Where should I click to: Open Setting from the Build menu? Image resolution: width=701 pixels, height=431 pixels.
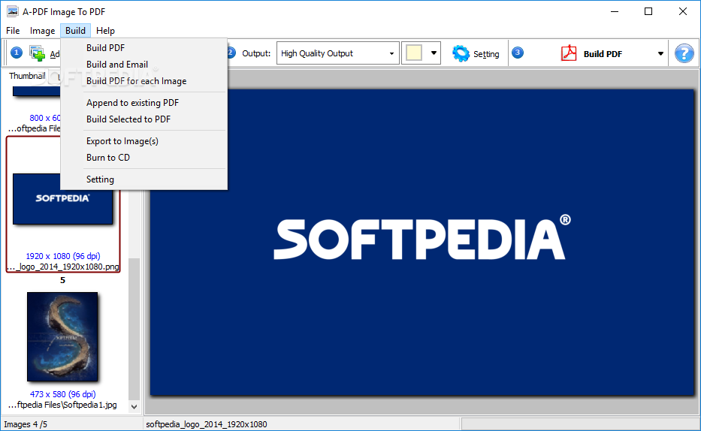[144, 179]
